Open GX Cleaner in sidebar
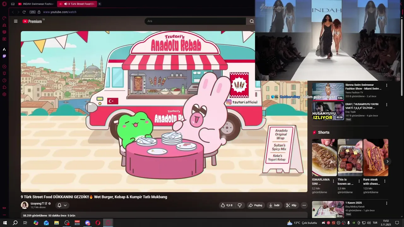404x227 pixels. (4, 25)
